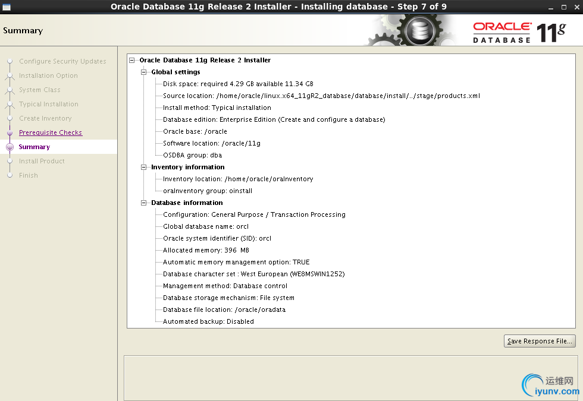Select 'Database file location: /oracle/oradata' row
The image size is (583, 401).
(224, 310)
